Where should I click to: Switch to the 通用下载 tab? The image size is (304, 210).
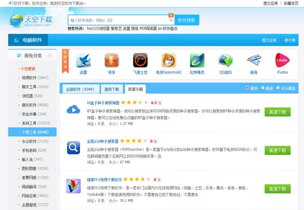[x=112, y=89]
